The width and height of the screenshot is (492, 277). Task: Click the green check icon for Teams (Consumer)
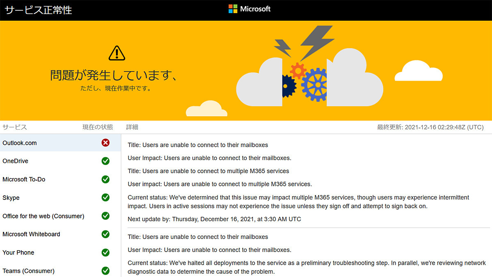(x=105, y=271)
